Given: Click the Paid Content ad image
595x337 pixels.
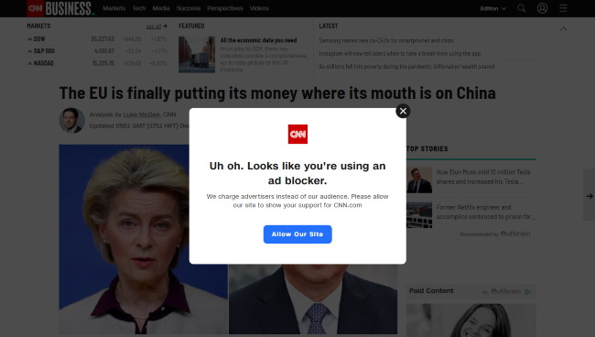Looking at the screenshot, I should click(471, 321).
